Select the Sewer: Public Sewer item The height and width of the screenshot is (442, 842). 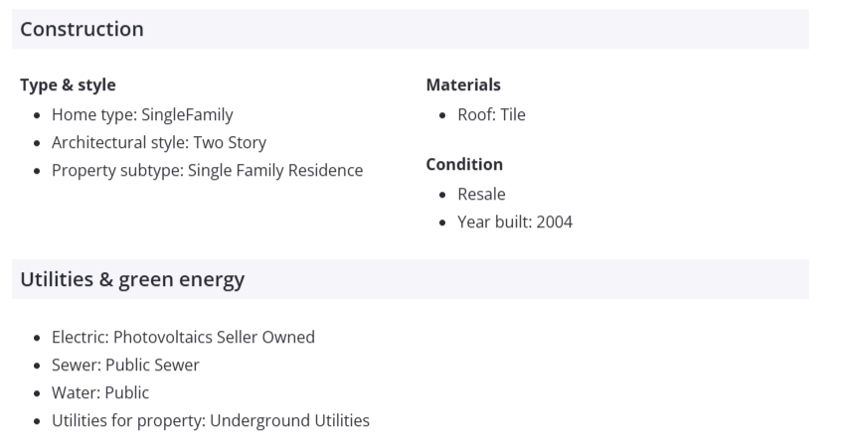click(125, 365)
